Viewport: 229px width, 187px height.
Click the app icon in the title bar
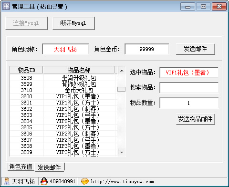point(6,6)
